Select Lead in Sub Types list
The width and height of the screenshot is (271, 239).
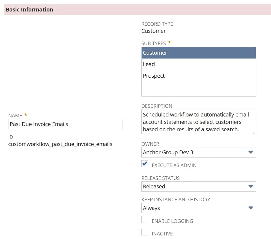(198, 64)
